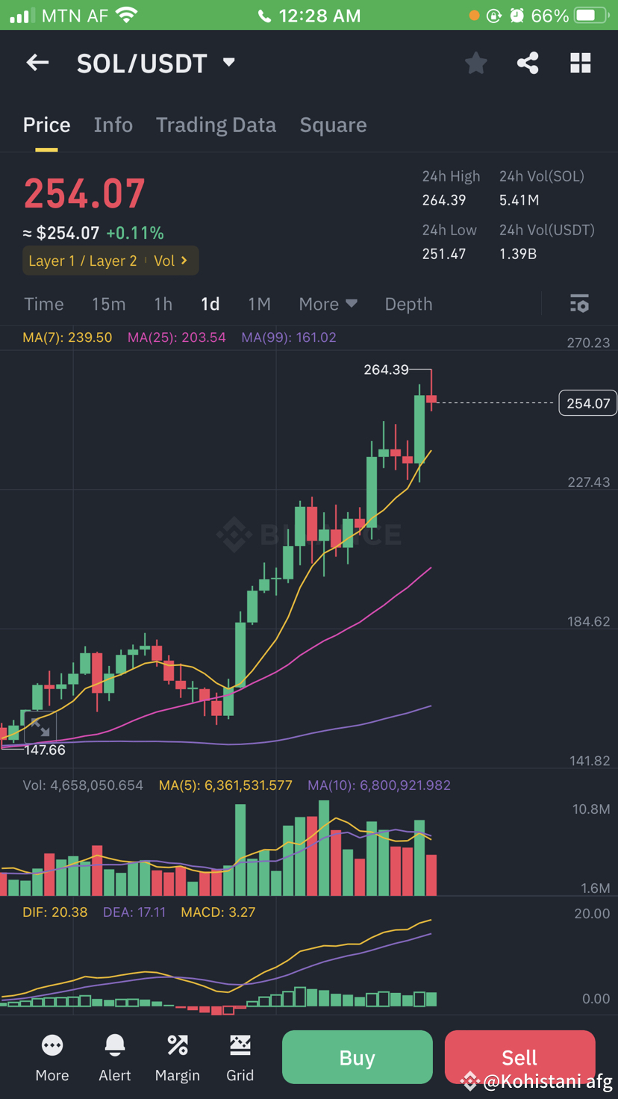Screen dimensions: 618x1099
Task: Switch chart to Depth view
Action: pyautogui.click(x=408, y=304)
